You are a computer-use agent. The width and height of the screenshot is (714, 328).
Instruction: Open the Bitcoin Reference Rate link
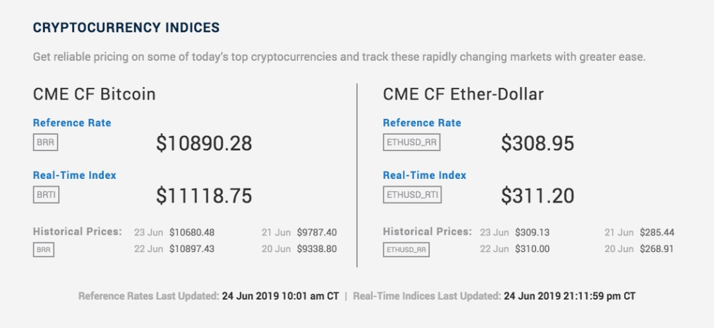[72, 123]
